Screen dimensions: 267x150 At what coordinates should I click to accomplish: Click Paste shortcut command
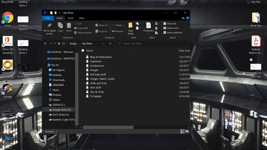click(x=83, y=32)
